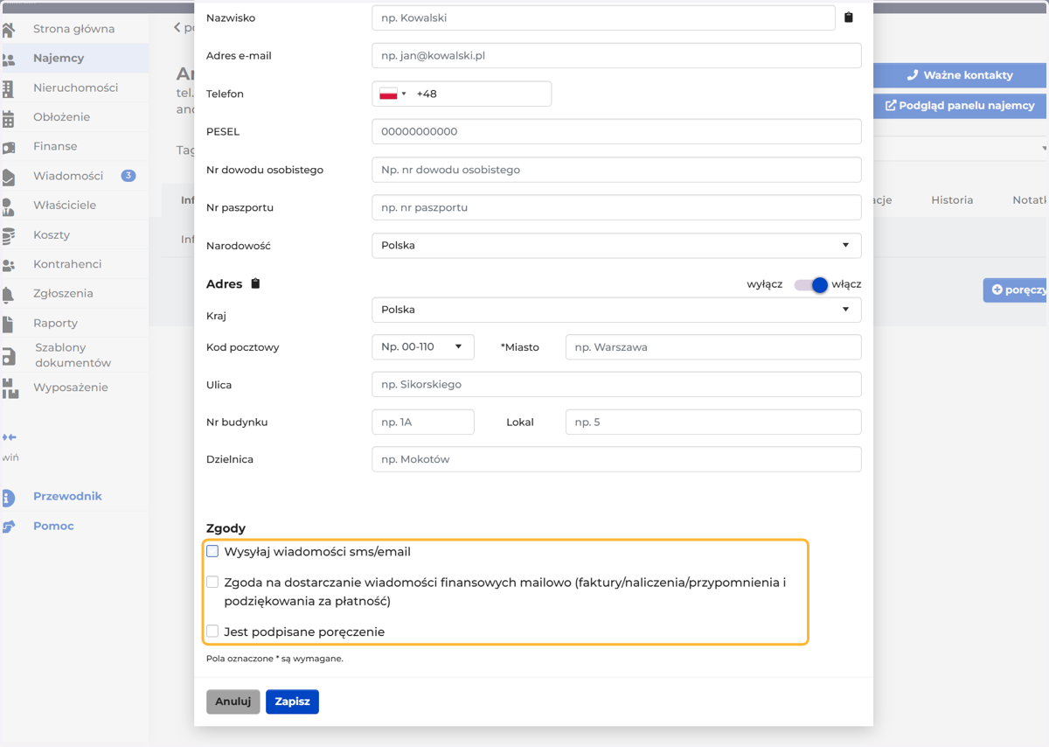This screenshot has width=1049, height=747.
Task: Click the Ulica input field
Action: 616,384
